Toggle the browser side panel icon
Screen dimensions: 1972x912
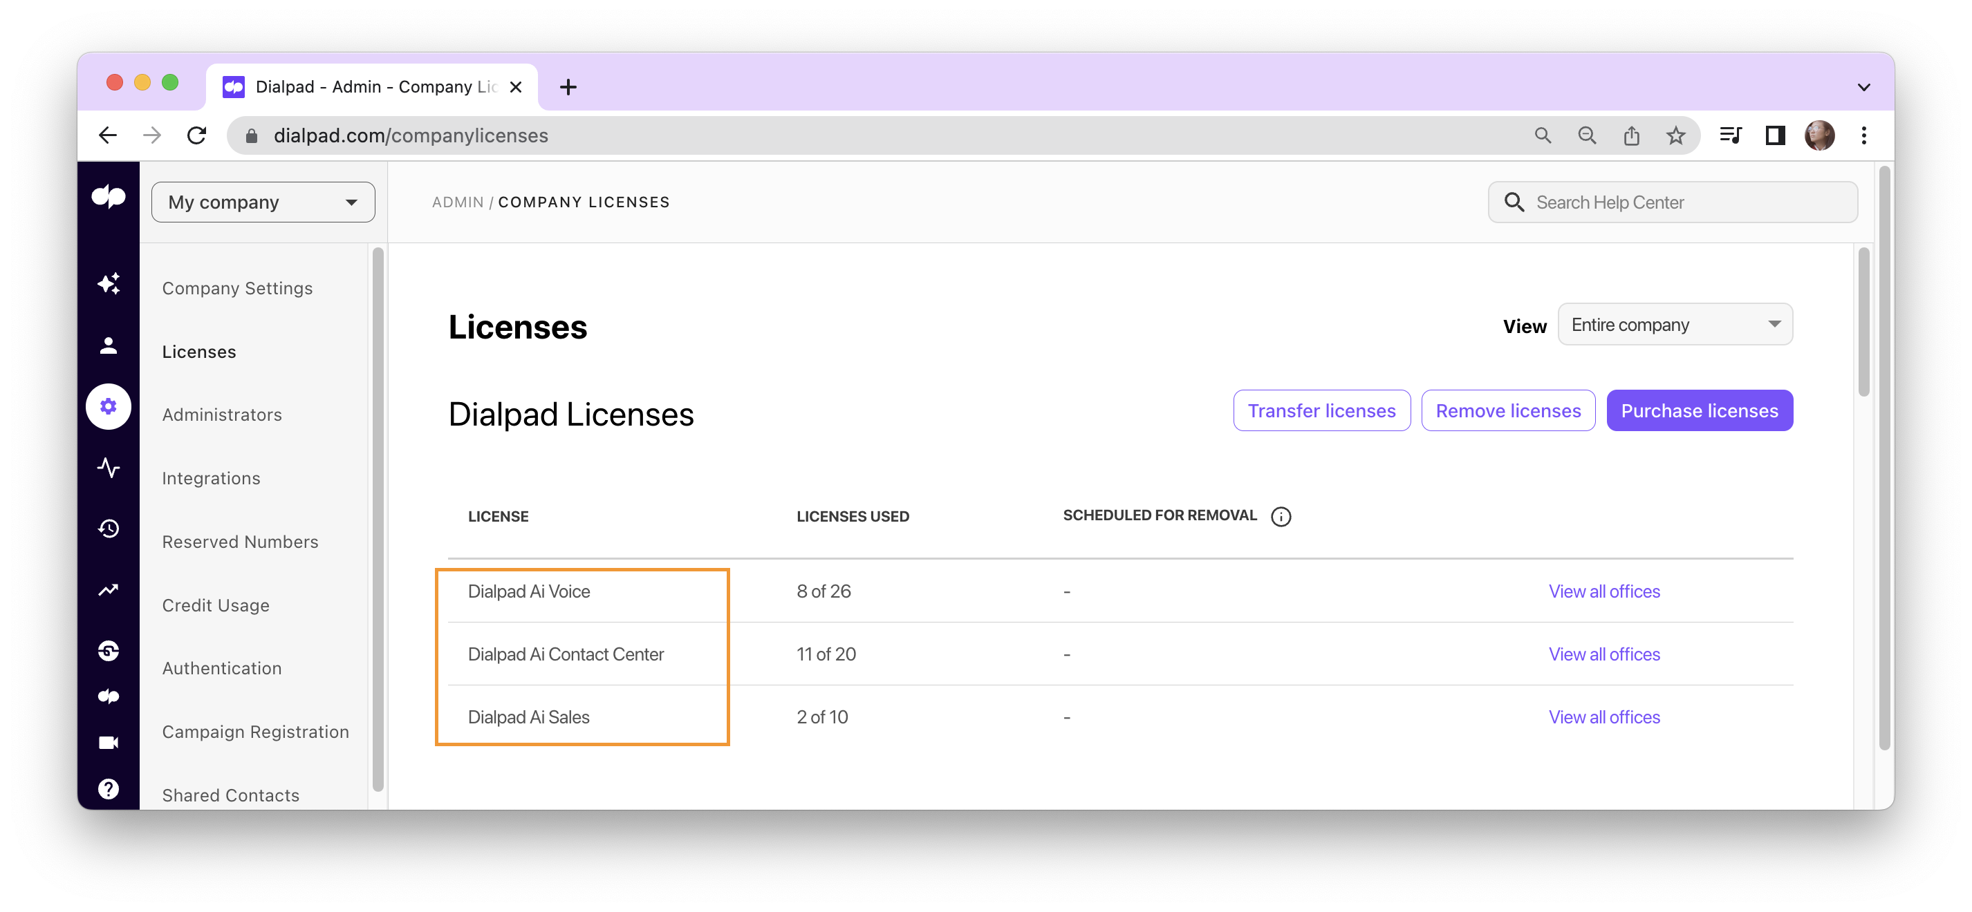coord(1775,135)
